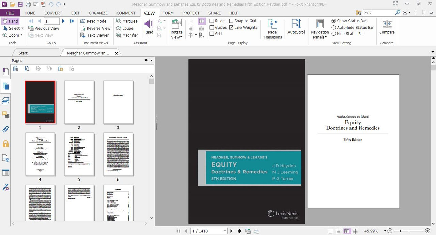436x235 pixels.
Task: Enable the Guides checkbox
Action: tap(212, 27)
